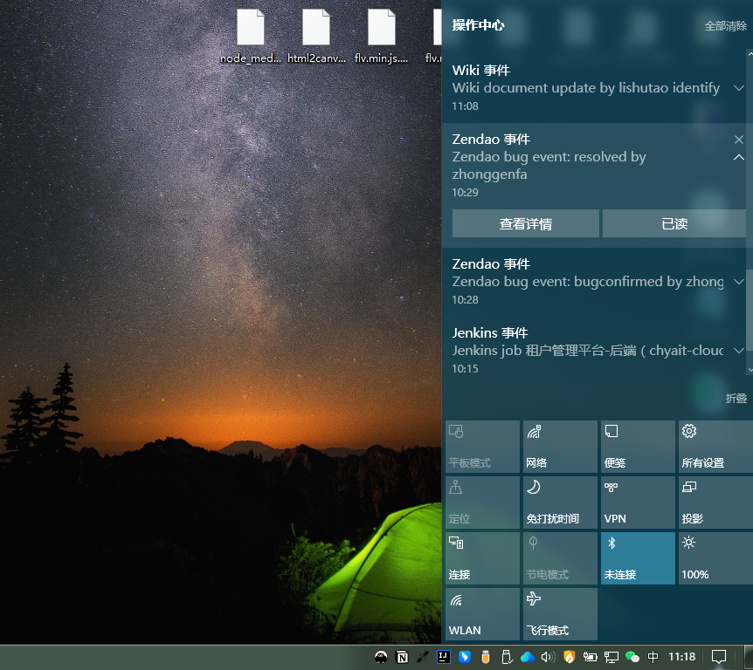Click the Notion icon in the tray

pyautogui.click(x=402, y=656)
